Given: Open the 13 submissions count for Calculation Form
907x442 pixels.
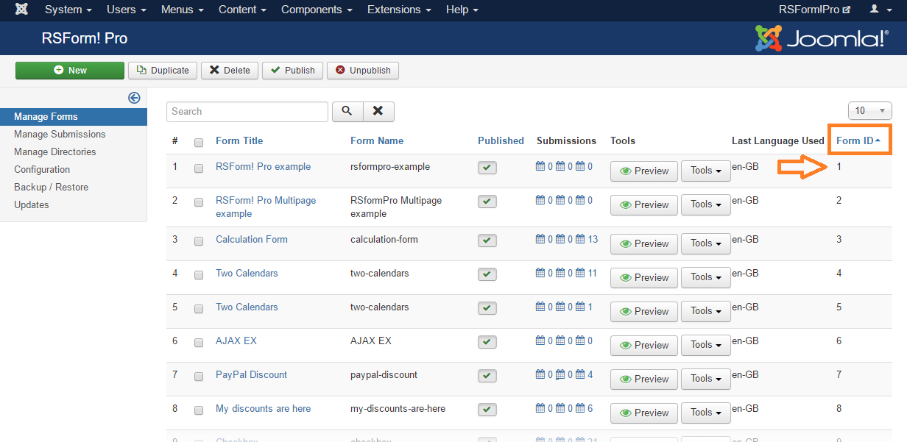Looking at the screenshot, I should pyautogui.click(x=593, y=239).
